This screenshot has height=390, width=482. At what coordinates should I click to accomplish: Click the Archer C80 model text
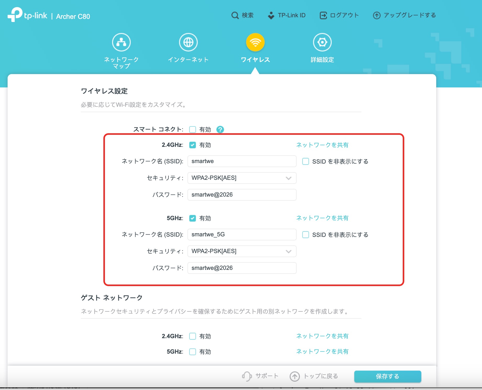click(x=73, y=16)
